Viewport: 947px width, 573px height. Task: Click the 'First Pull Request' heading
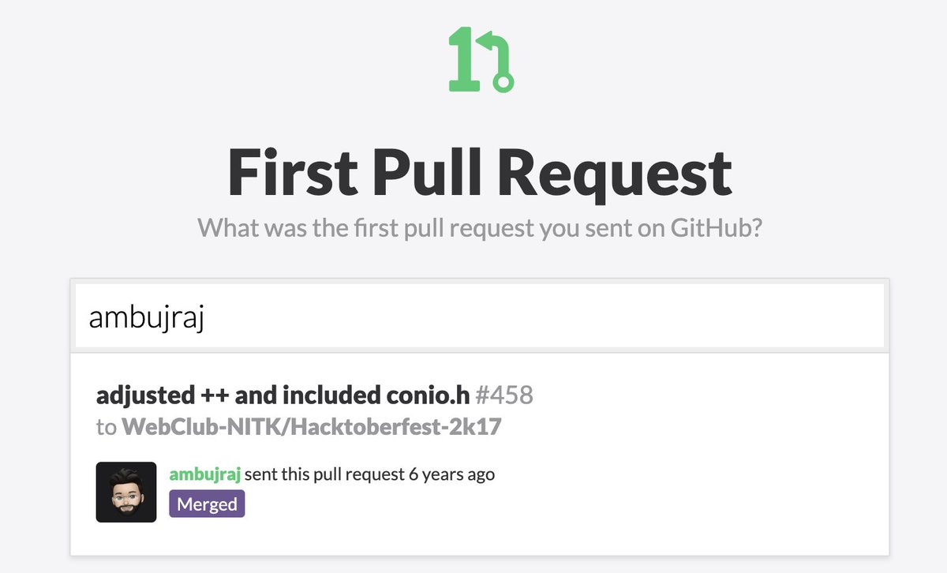pos(480,173)
